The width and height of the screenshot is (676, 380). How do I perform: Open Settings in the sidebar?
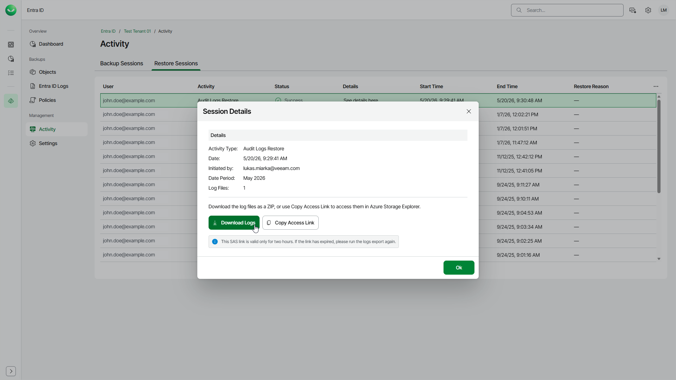(56, 143)
